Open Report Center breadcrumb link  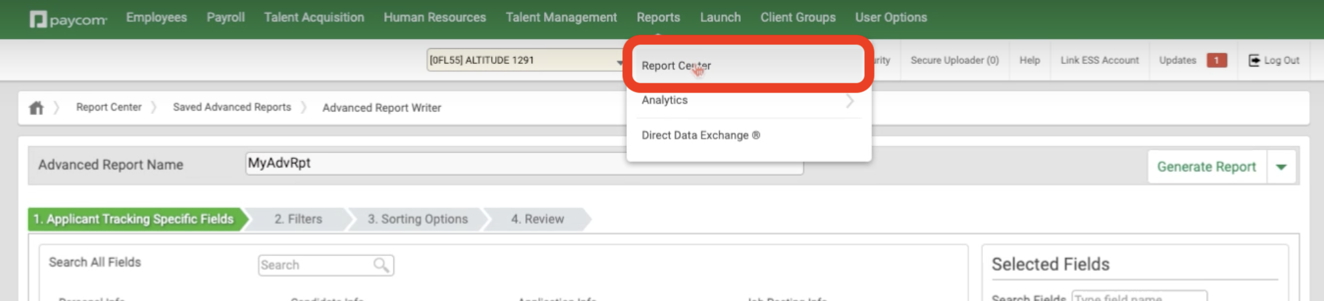pyautogui.click(x=109, y=107)
